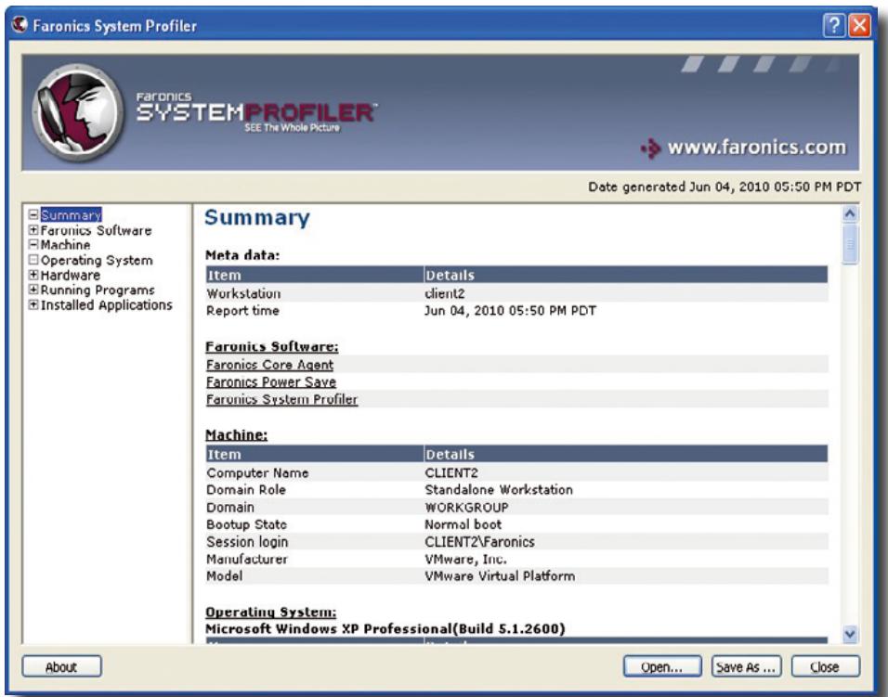The image size is (888, 697).
Task: Select Hardware in the navigation tree
Action: [x=71, y=276]
